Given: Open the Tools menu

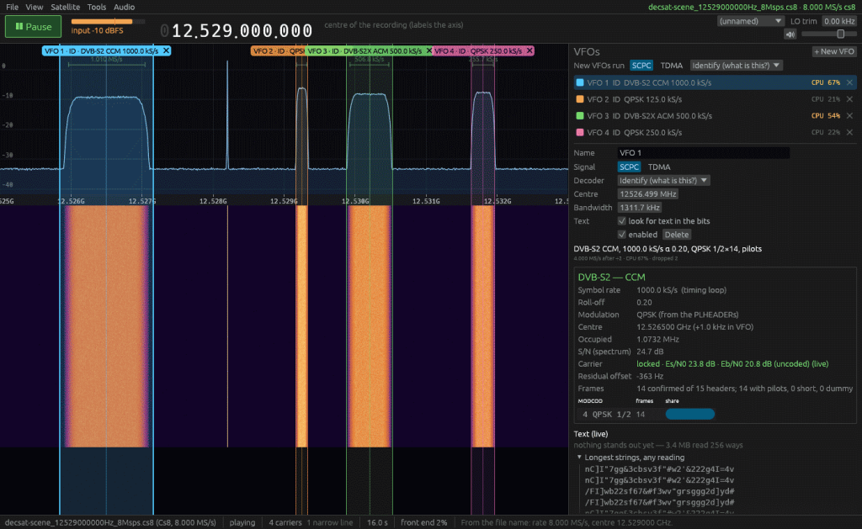Looking at the screenshot, I should (x=97, y=7).
